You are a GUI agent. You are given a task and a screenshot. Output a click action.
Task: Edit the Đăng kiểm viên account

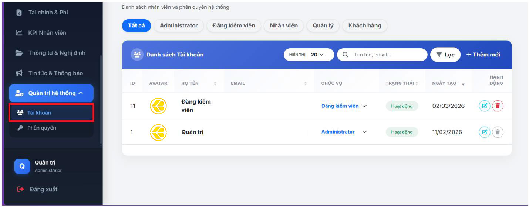485,106
